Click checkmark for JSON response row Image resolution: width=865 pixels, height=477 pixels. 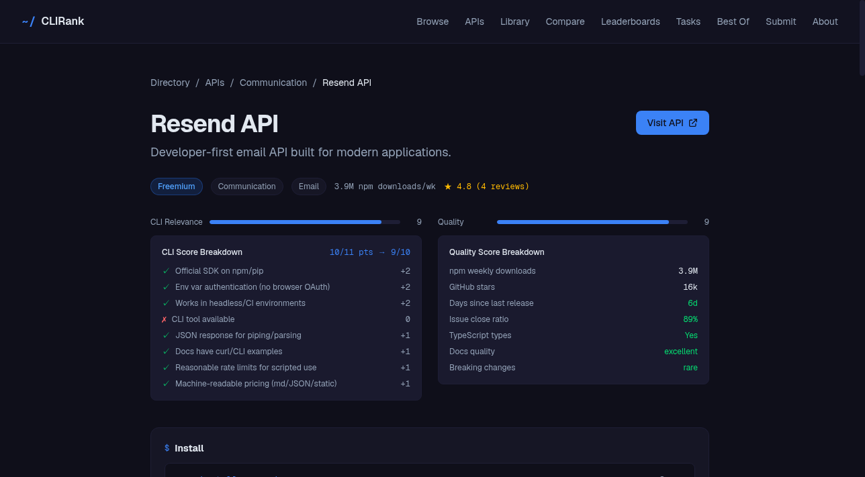[166, 335]
